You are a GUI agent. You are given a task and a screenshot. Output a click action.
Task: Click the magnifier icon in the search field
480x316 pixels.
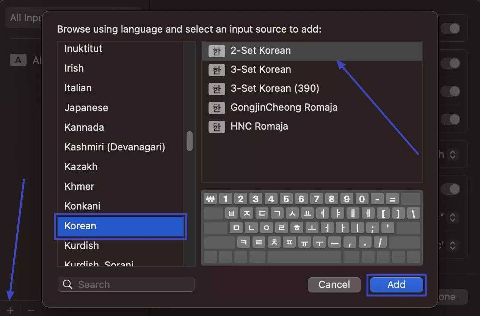click(67, 284)
